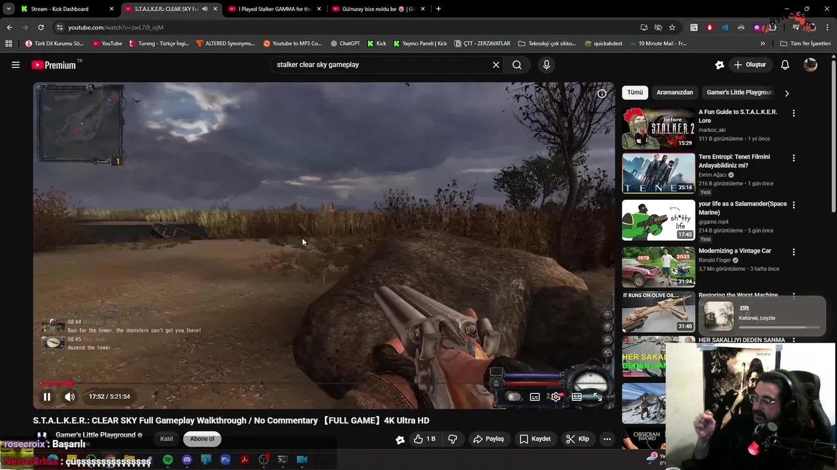This screenshot has width=837, height=470.
Task: Switch to I Played Stalker GAMMA tab
Action: [x=275, y=9]
